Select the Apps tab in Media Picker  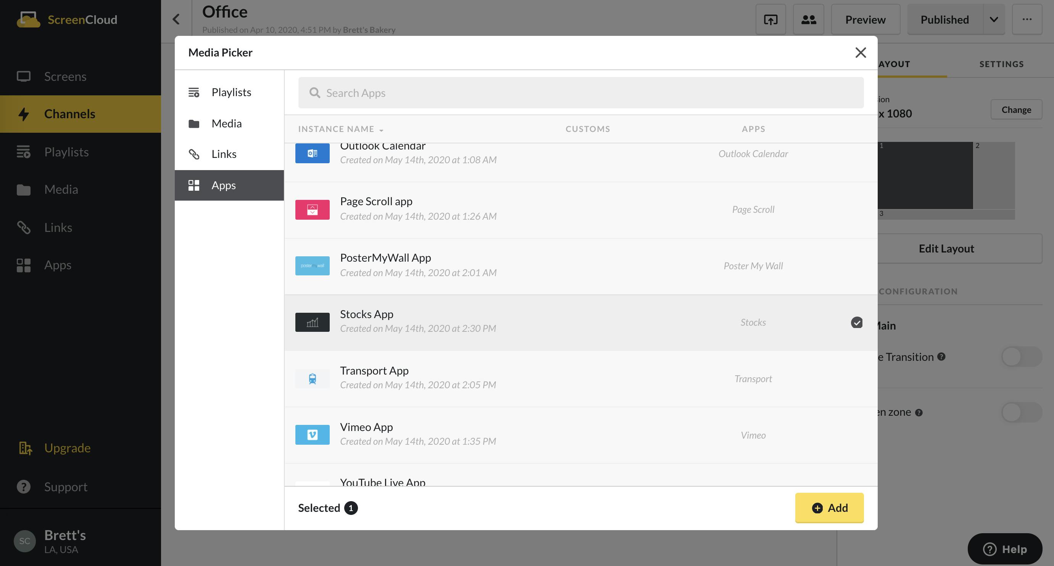tap(229, 185)
